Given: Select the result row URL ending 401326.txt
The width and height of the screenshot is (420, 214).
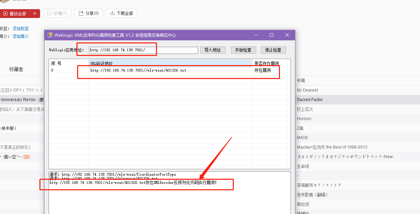Looking at the screenshot, I should coord(138,71).
